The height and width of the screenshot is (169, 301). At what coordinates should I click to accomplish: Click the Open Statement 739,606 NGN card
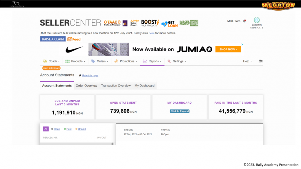[123, 107]
